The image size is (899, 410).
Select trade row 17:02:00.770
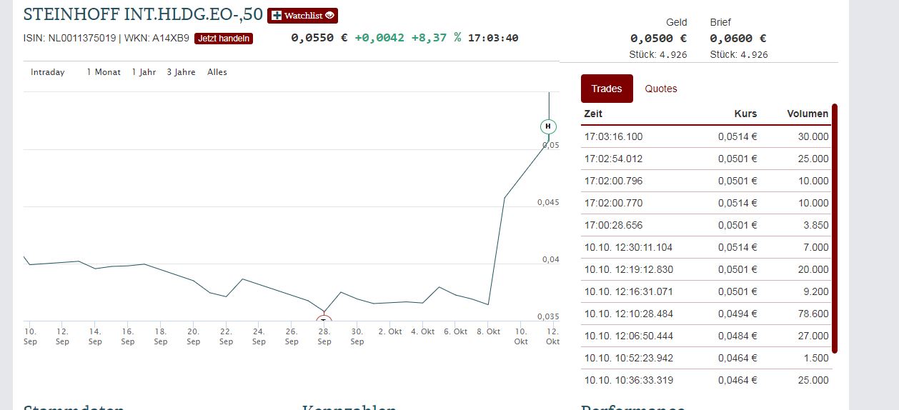point(706,203)
